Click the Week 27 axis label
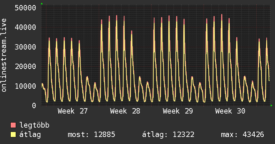Image resolution: width=275 pixels, height=144 pixels. point(73,111)
